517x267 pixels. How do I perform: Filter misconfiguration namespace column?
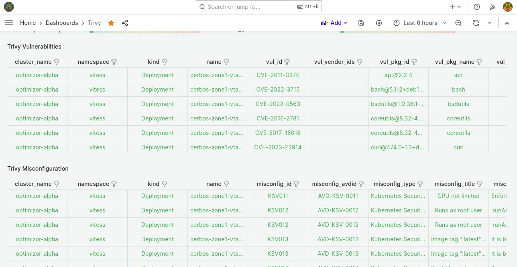(114, 184)
